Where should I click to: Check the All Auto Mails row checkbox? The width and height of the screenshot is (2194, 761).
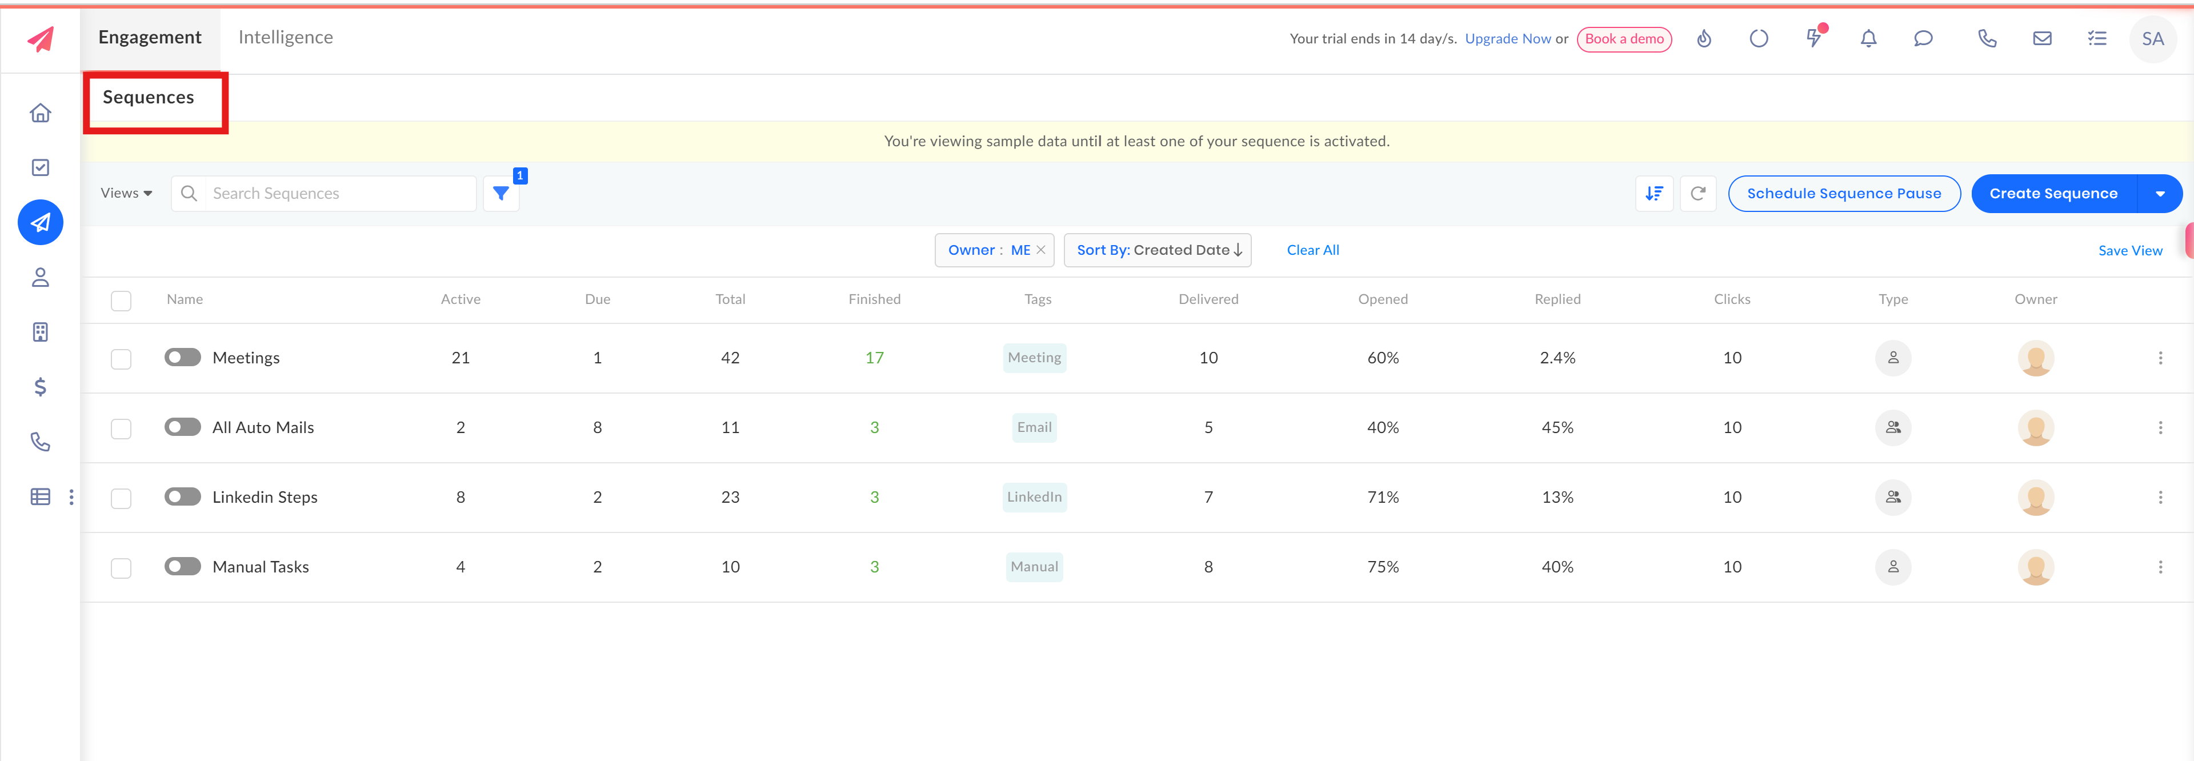[121, 428]
